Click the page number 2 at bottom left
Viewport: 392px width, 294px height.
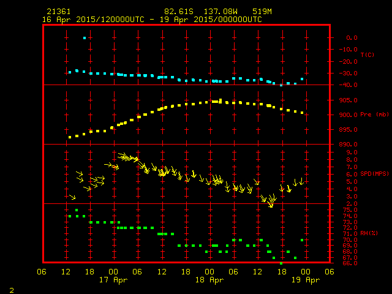[12, 290]
